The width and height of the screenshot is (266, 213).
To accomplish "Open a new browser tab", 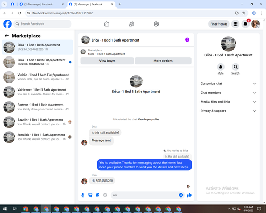I will click(120, 4).
